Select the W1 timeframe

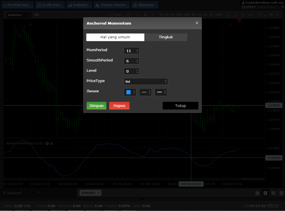211,15
